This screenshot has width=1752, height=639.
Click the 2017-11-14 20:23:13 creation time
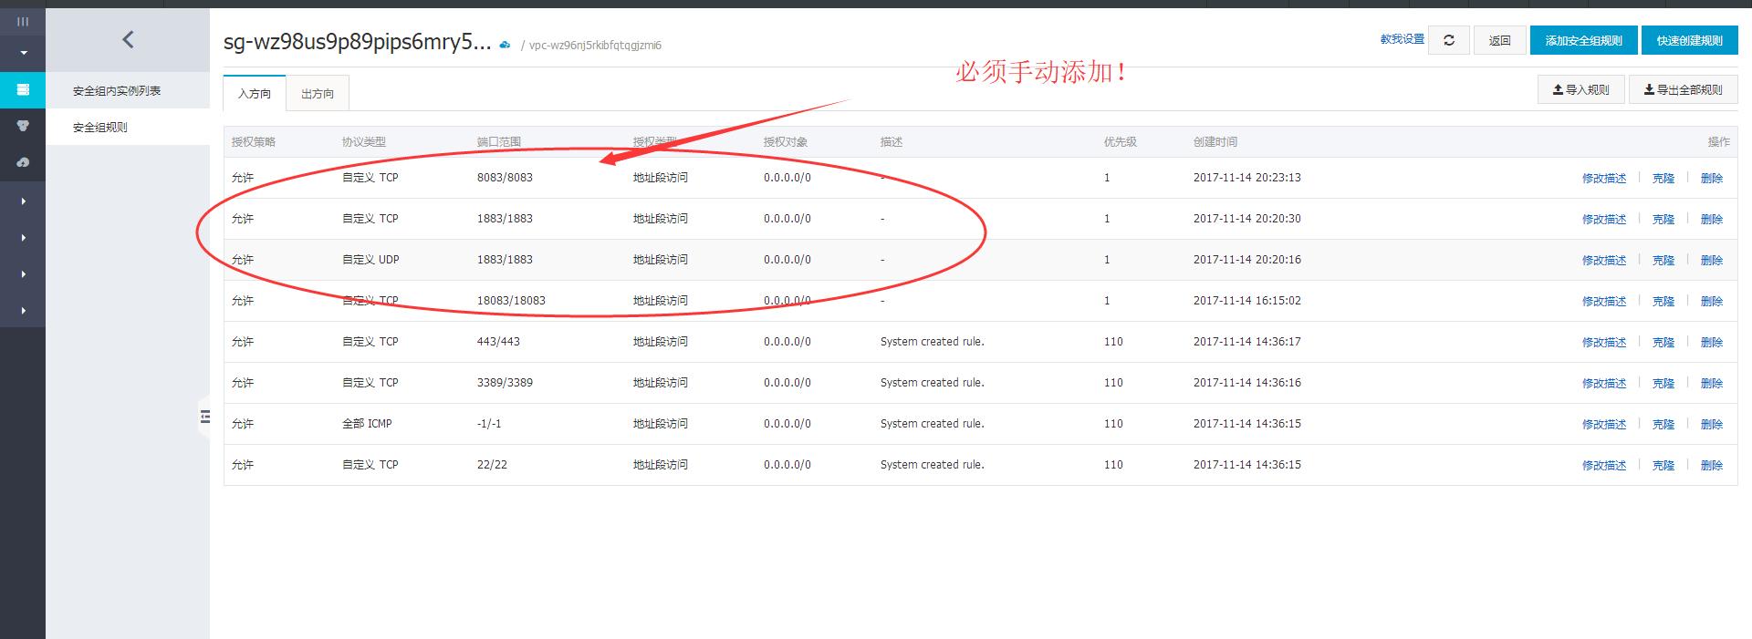1246,178
